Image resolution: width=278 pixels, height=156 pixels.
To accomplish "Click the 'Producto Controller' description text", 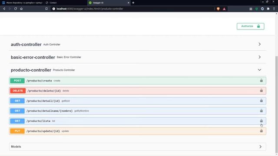I will point(64,70).
